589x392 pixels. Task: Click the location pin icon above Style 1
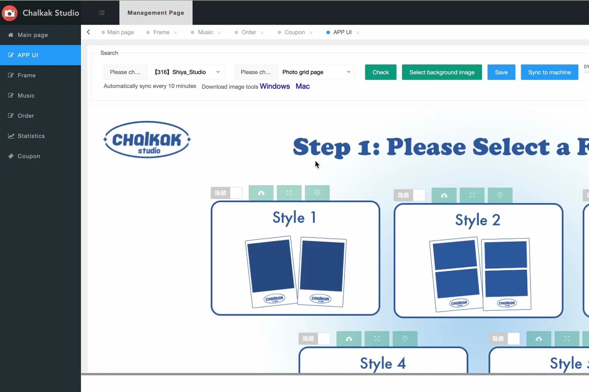click(x=317, y=193)
